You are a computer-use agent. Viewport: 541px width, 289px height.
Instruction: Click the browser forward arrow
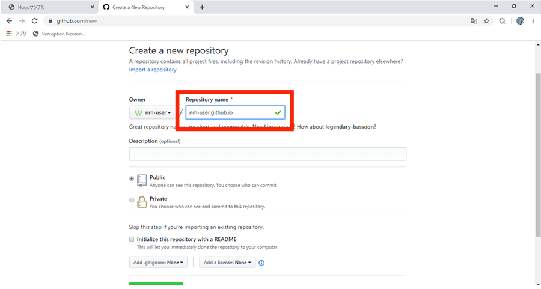pos(22,21)
